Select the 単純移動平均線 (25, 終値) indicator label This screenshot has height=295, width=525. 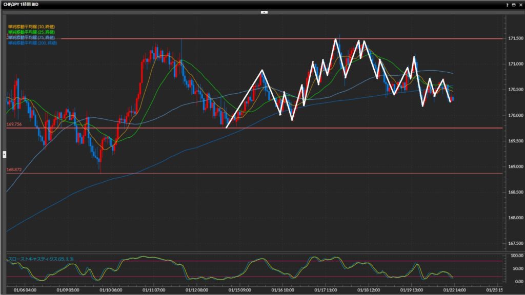pyautogui.click(x=32, y=32)
